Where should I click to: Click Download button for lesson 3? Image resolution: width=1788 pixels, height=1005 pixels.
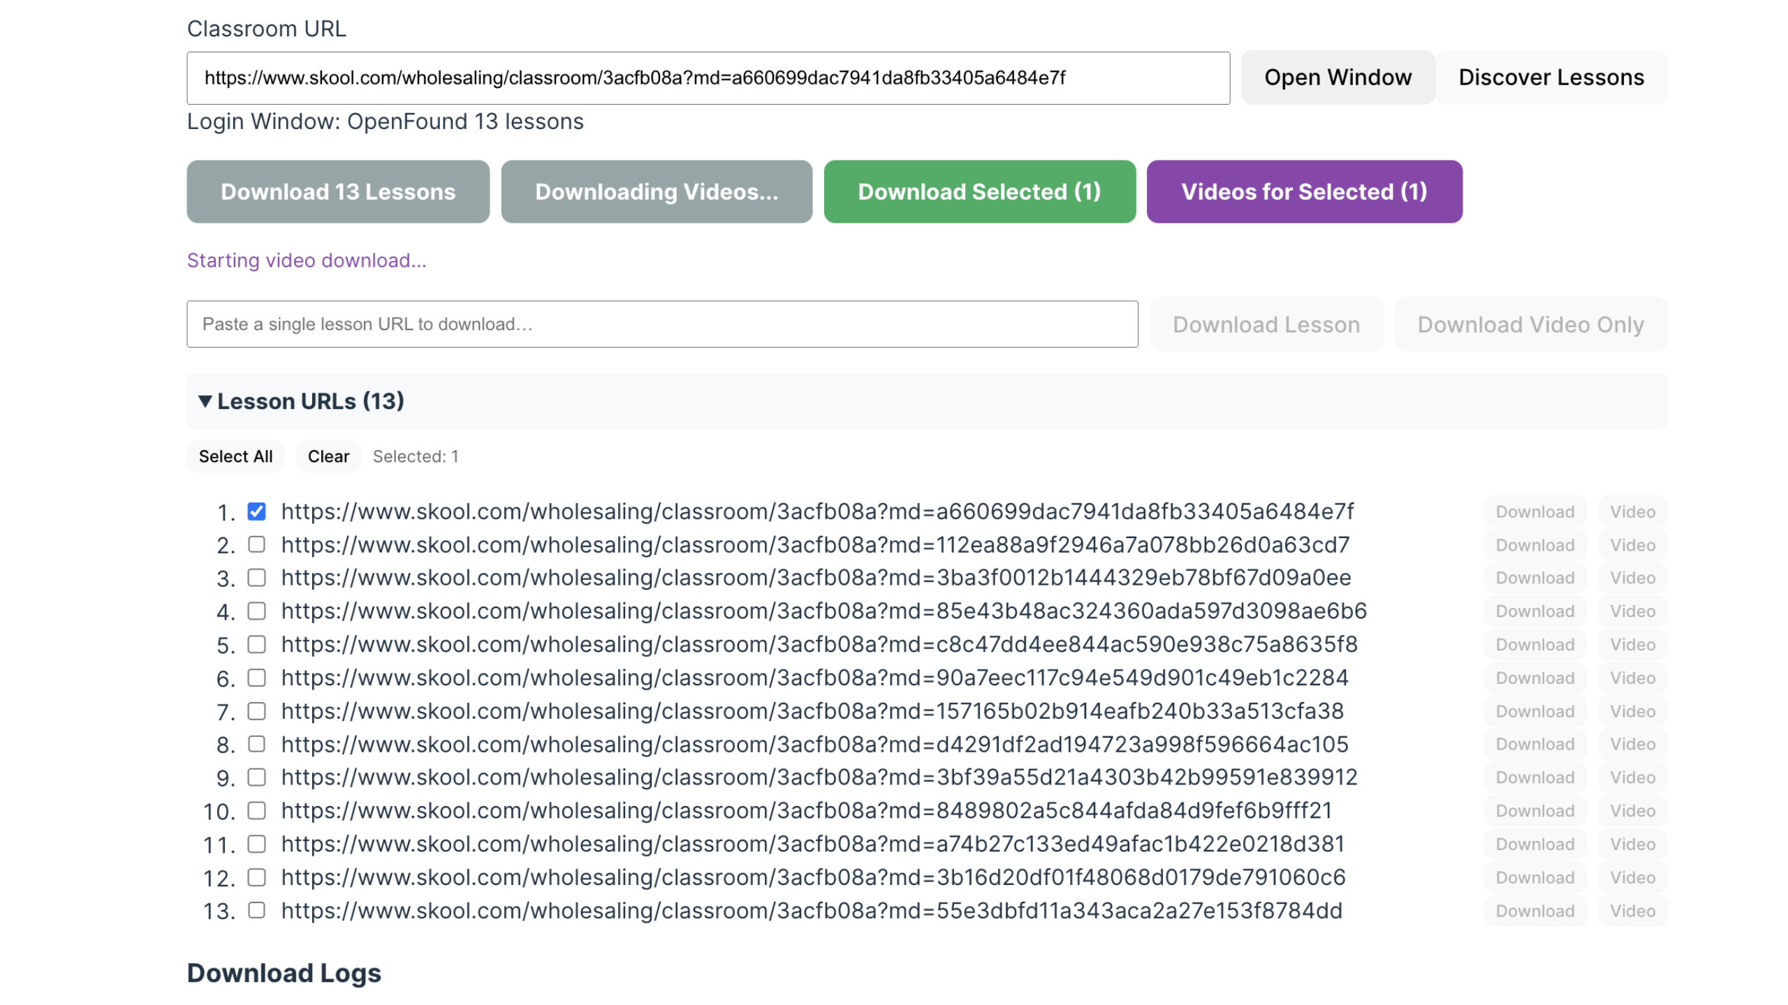pos(1534,578)
